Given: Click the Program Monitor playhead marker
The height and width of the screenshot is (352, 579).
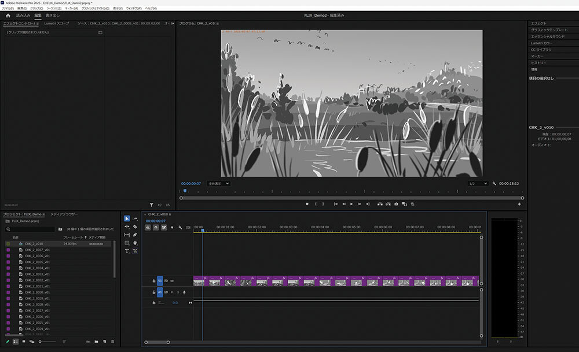Looking at the screenshot, I should [185, 191].
